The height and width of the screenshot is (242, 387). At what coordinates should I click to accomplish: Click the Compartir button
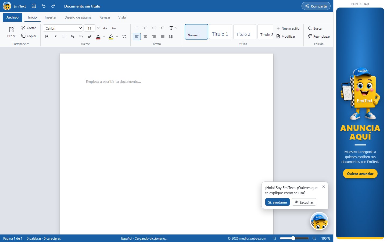click(316, 6)
